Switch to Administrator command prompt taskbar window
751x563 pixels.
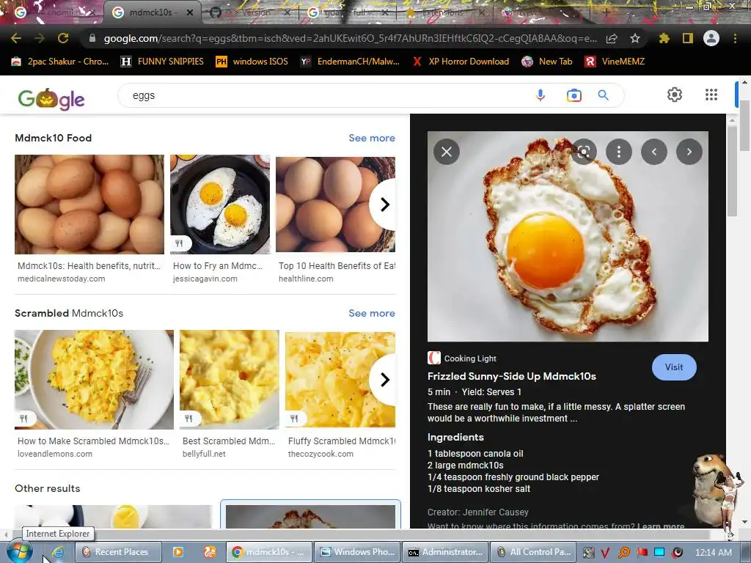445,552
